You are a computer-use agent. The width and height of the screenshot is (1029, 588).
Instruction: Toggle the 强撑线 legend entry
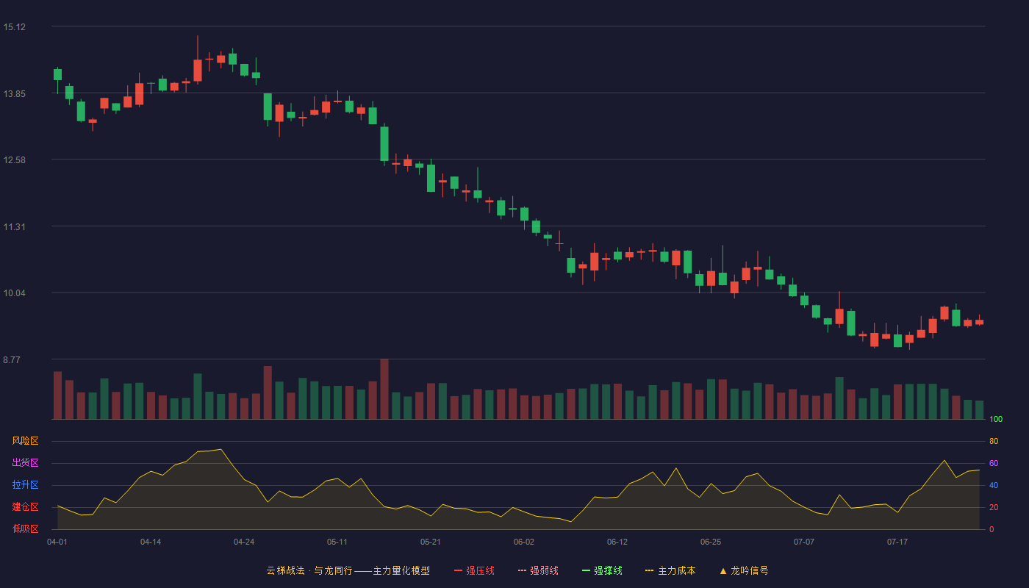[x=602, y=570]
